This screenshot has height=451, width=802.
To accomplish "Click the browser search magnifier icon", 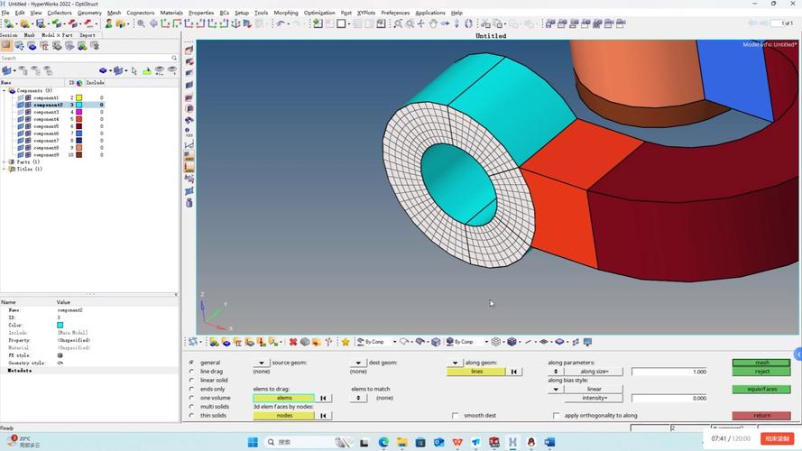I will point(173,58).
